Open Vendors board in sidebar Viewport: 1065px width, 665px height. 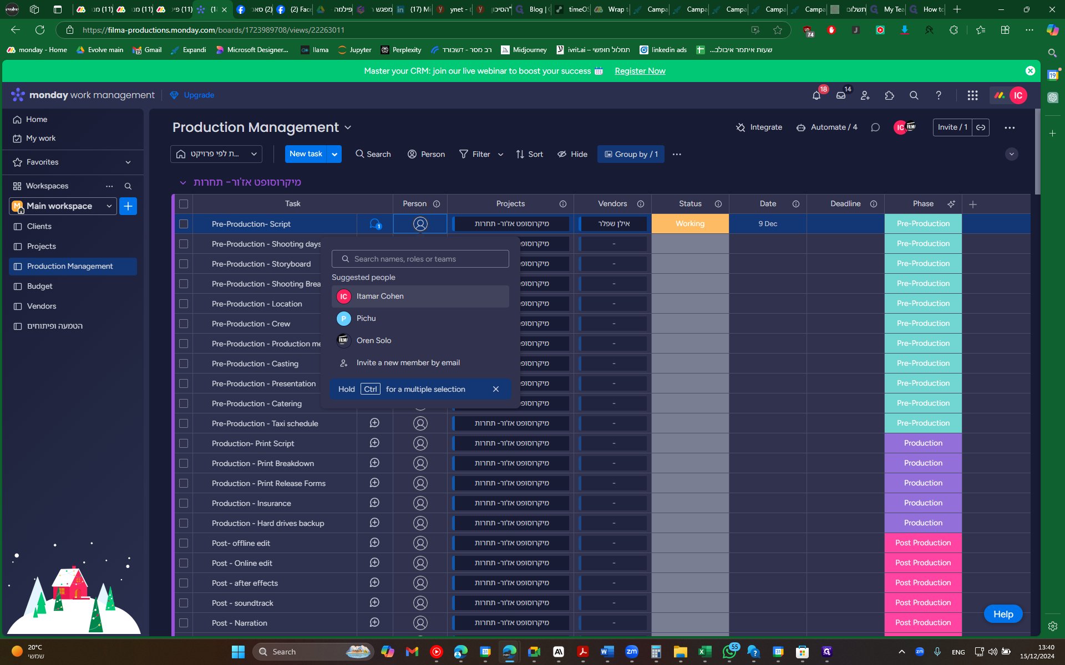[41, 306]
